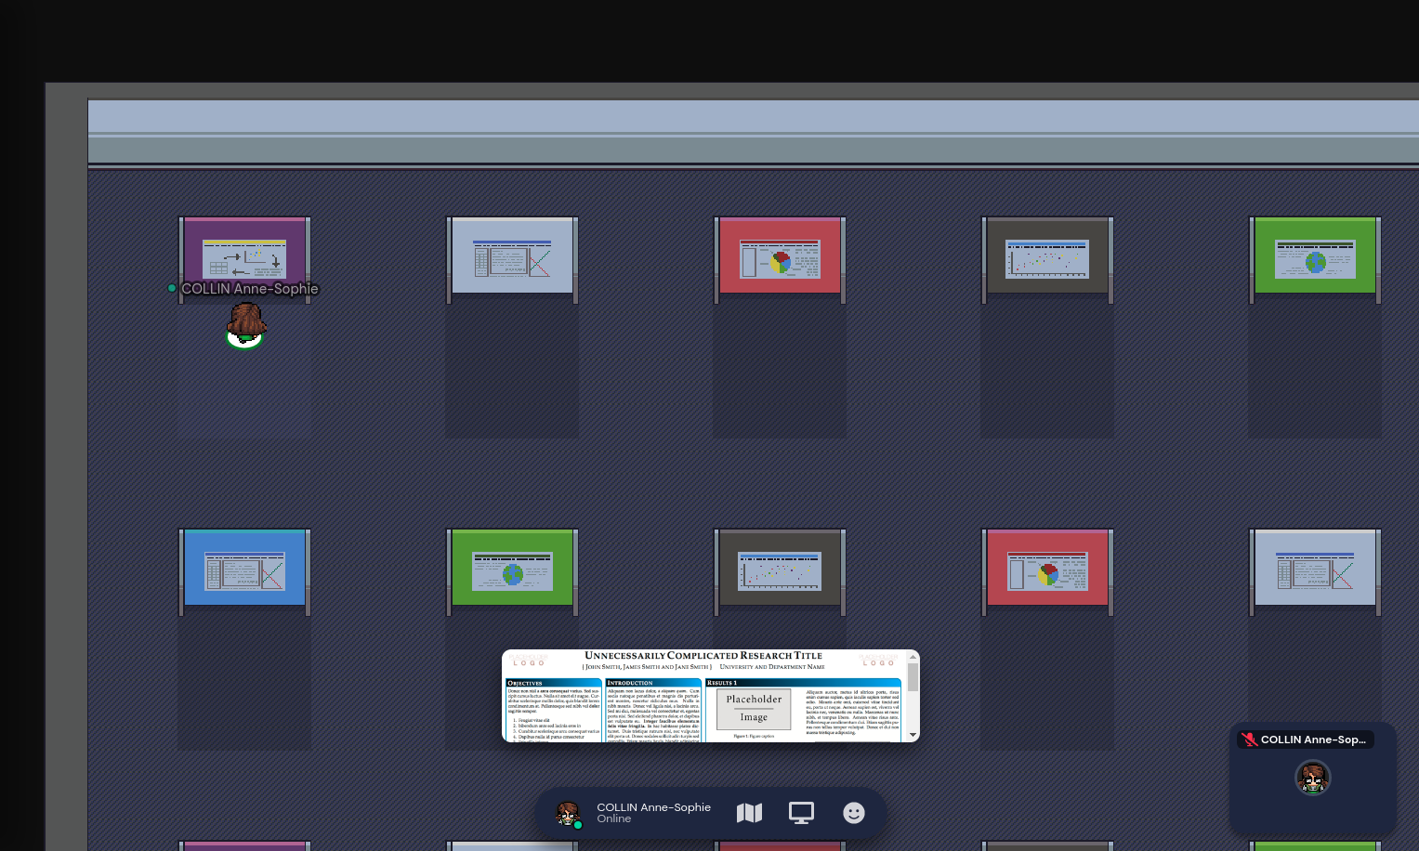Click the muted microphone icon on video tile
Screen dimensions: 1419x851
[1250, 740]
